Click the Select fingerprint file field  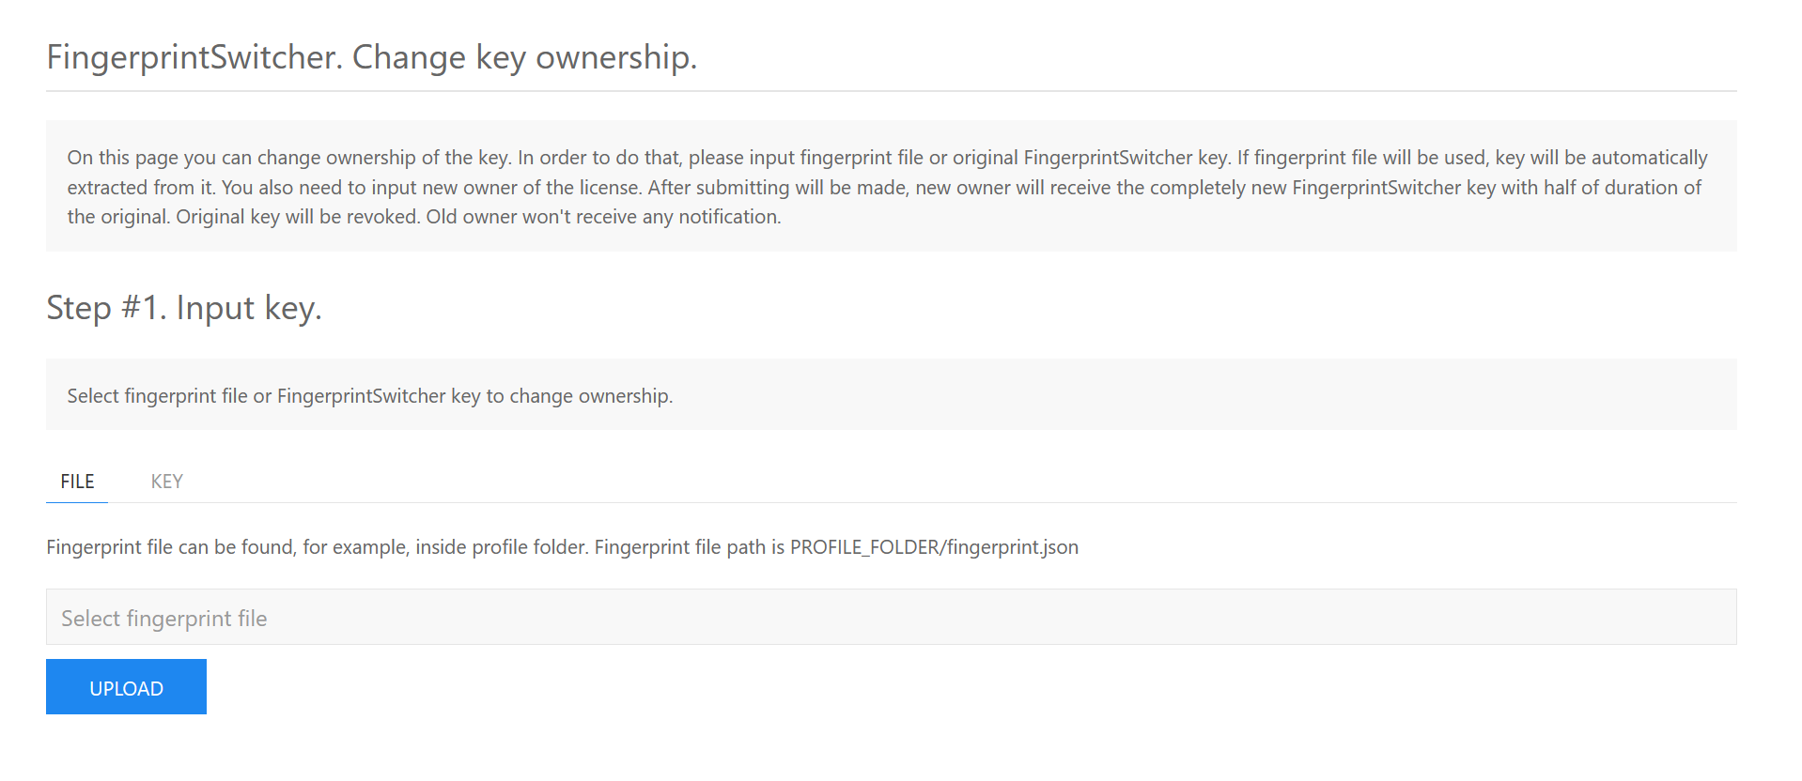[x=891, y=617]
